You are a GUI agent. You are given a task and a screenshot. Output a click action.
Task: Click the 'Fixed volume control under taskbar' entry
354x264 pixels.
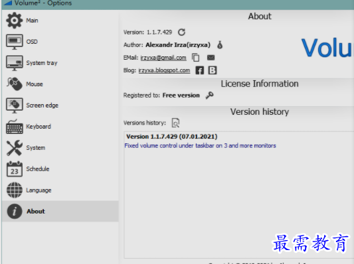click(x=200, y=146)
